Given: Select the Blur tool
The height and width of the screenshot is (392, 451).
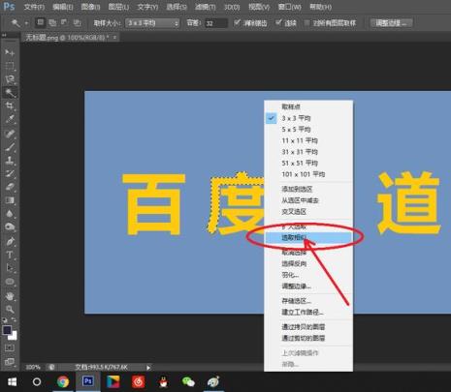Looking at the screenshot, I should 10,214.
